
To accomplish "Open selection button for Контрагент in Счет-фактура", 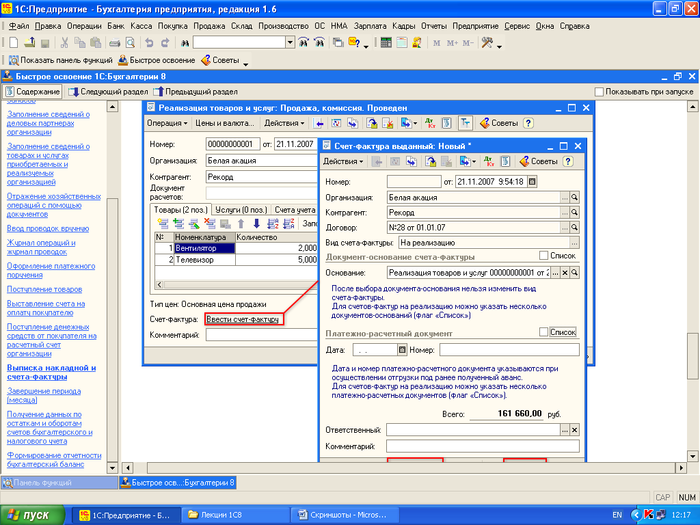I will [x=565, y=213].
